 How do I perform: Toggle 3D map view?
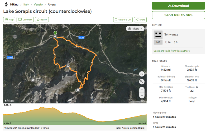[142, 74]
